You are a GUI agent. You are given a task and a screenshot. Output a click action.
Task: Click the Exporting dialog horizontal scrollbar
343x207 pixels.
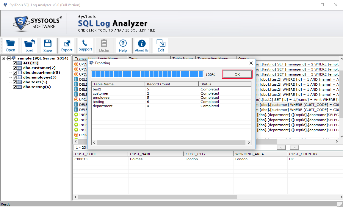click(171, 142)
